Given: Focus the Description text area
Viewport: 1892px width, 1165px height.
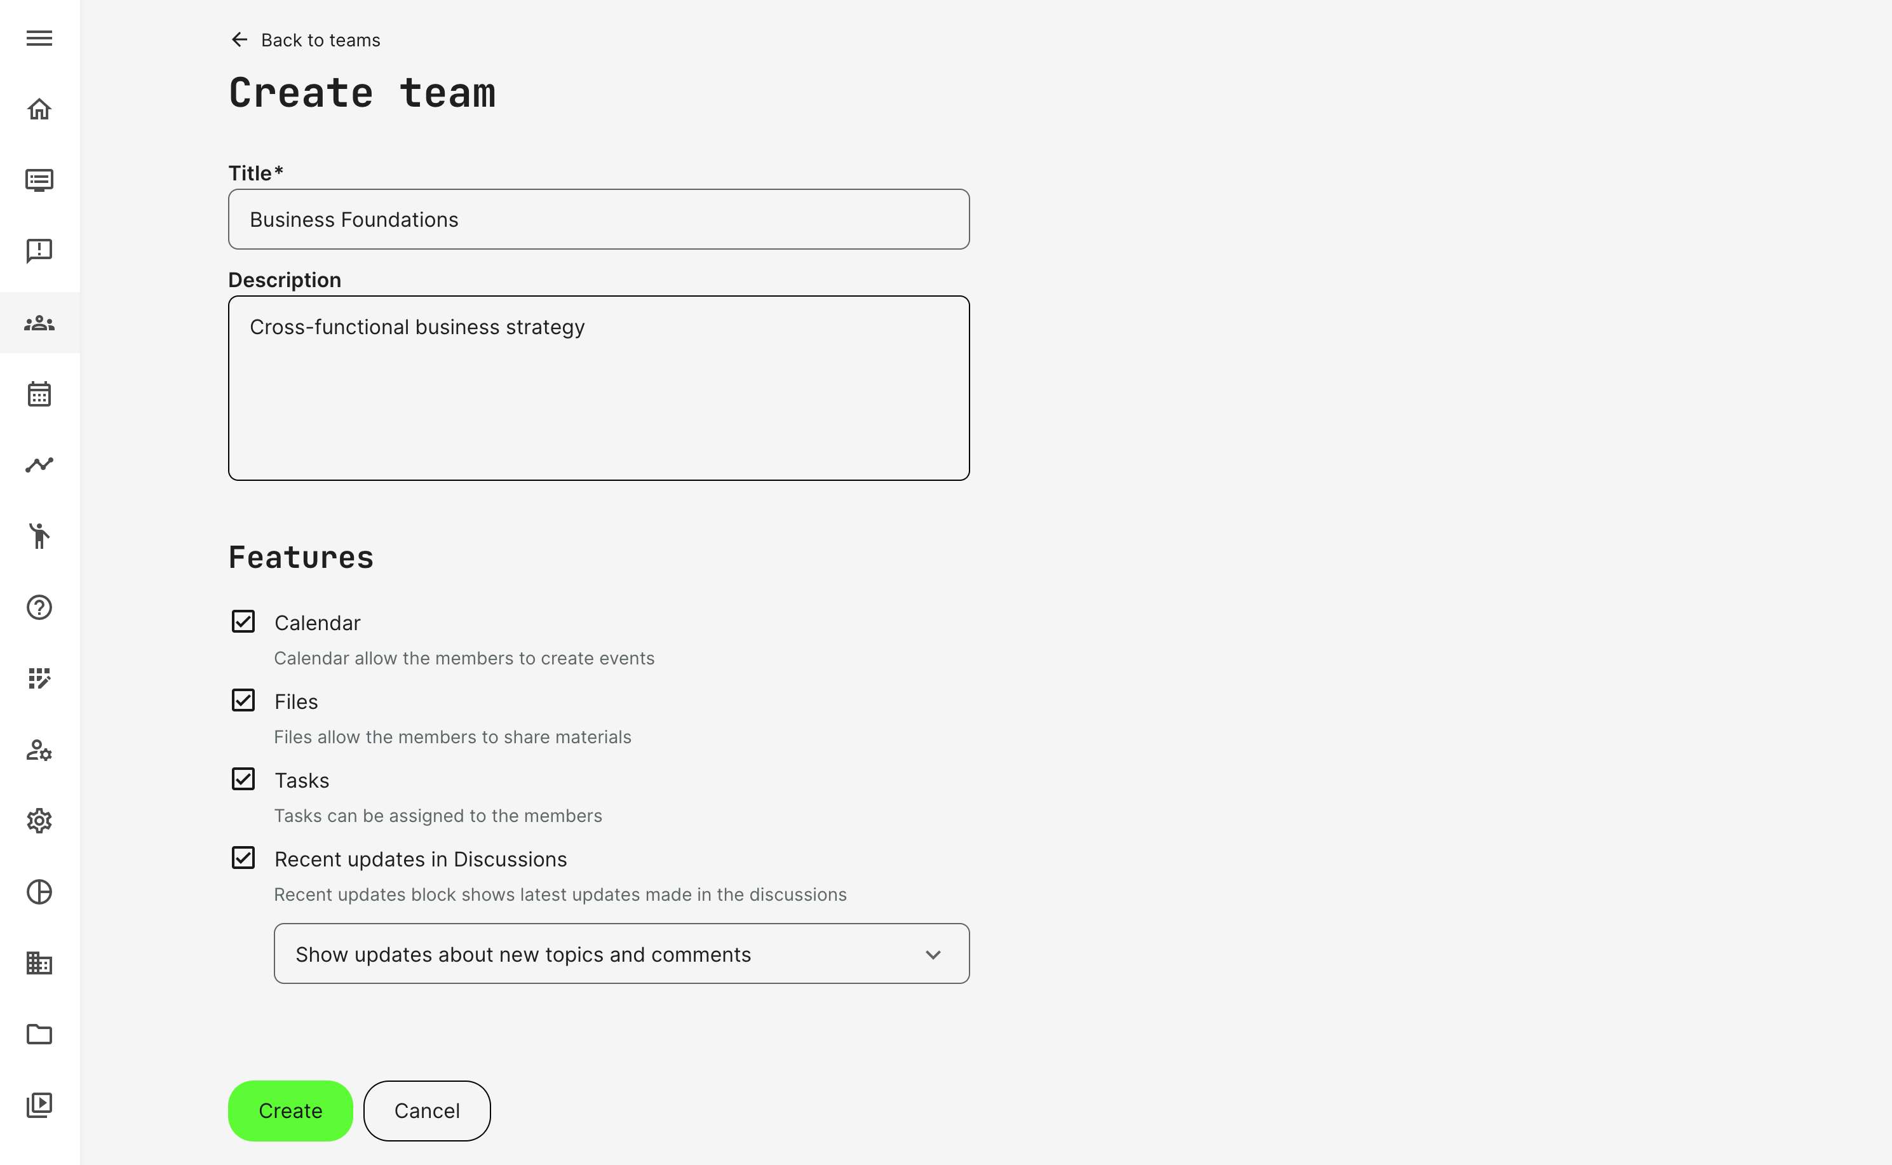Looking at the screenshot, I should click(x=599, y=388).
